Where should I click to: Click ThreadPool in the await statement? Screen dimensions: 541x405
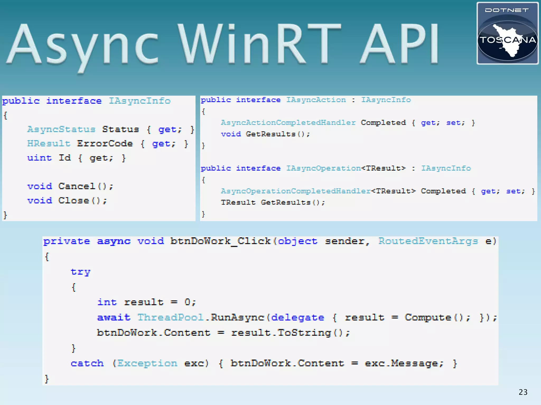point(170,317)
